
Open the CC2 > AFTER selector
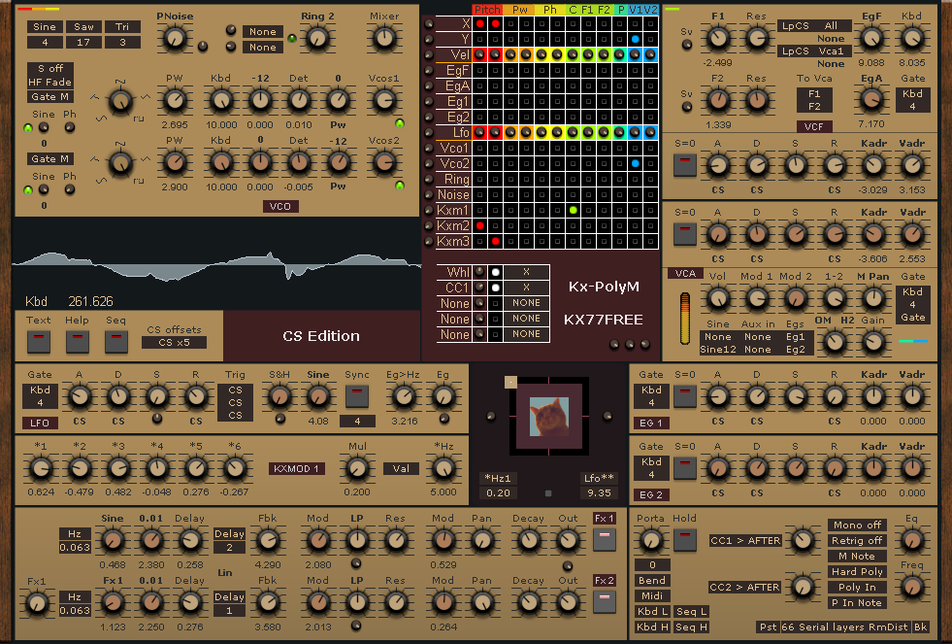pos(745,587)
